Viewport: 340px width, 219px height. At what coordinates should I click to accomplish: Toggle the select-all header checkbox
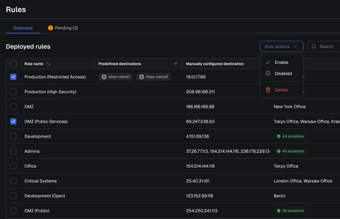pyautogui.click(x=13, y=64)
